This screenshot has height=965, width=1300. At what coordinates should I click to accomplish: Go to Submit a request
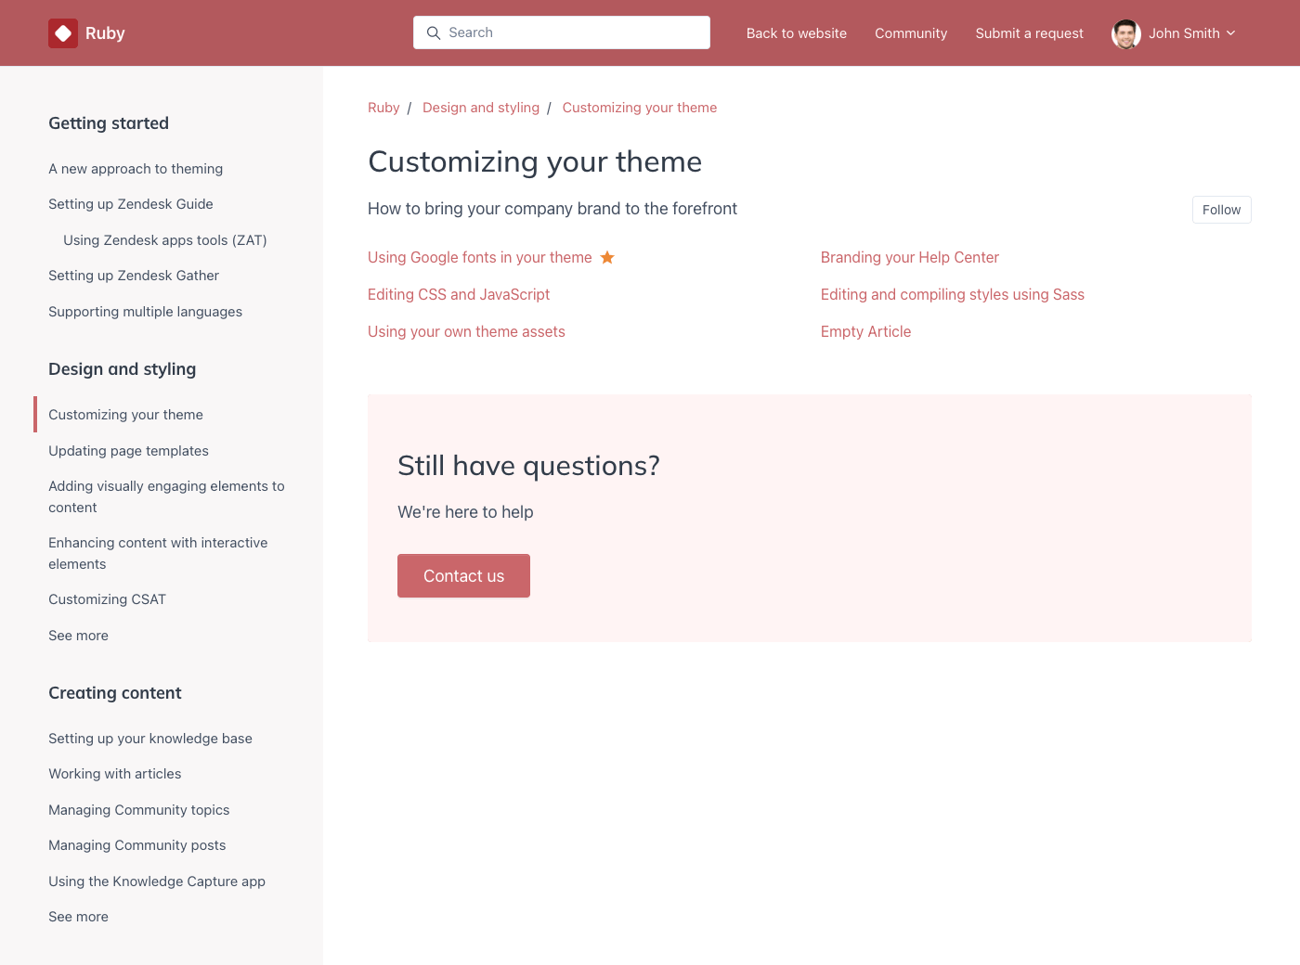(1029, 33)
